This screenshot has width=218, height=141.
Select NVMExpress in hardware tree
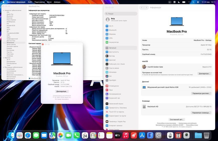(11, 22)
